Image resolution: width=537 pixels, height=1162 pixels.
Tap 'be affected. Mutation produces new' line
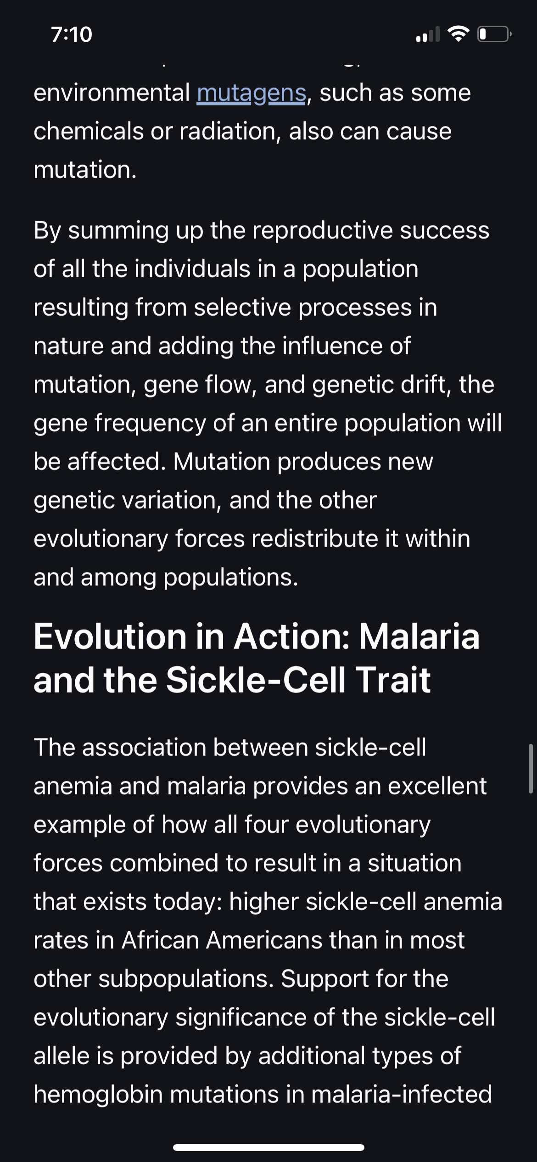(x=233, y=461)
